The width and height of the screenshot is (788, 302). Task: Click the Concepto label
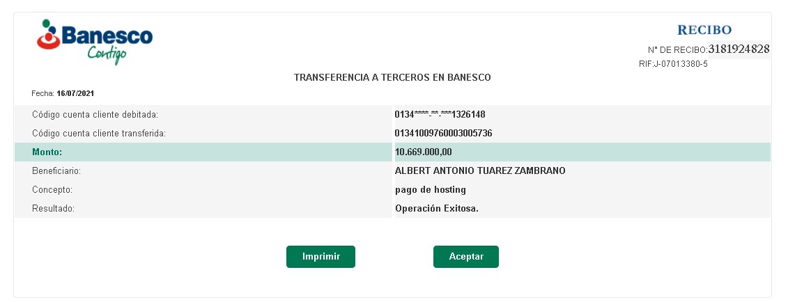[52, 189]
